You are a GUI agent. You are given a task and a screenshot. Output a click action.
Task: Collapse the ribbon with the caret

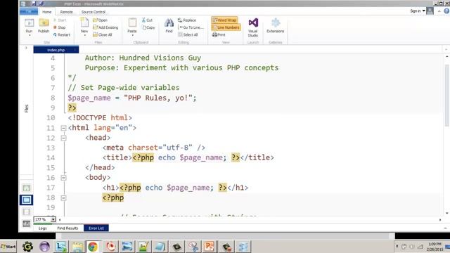[x=439, y=11]
